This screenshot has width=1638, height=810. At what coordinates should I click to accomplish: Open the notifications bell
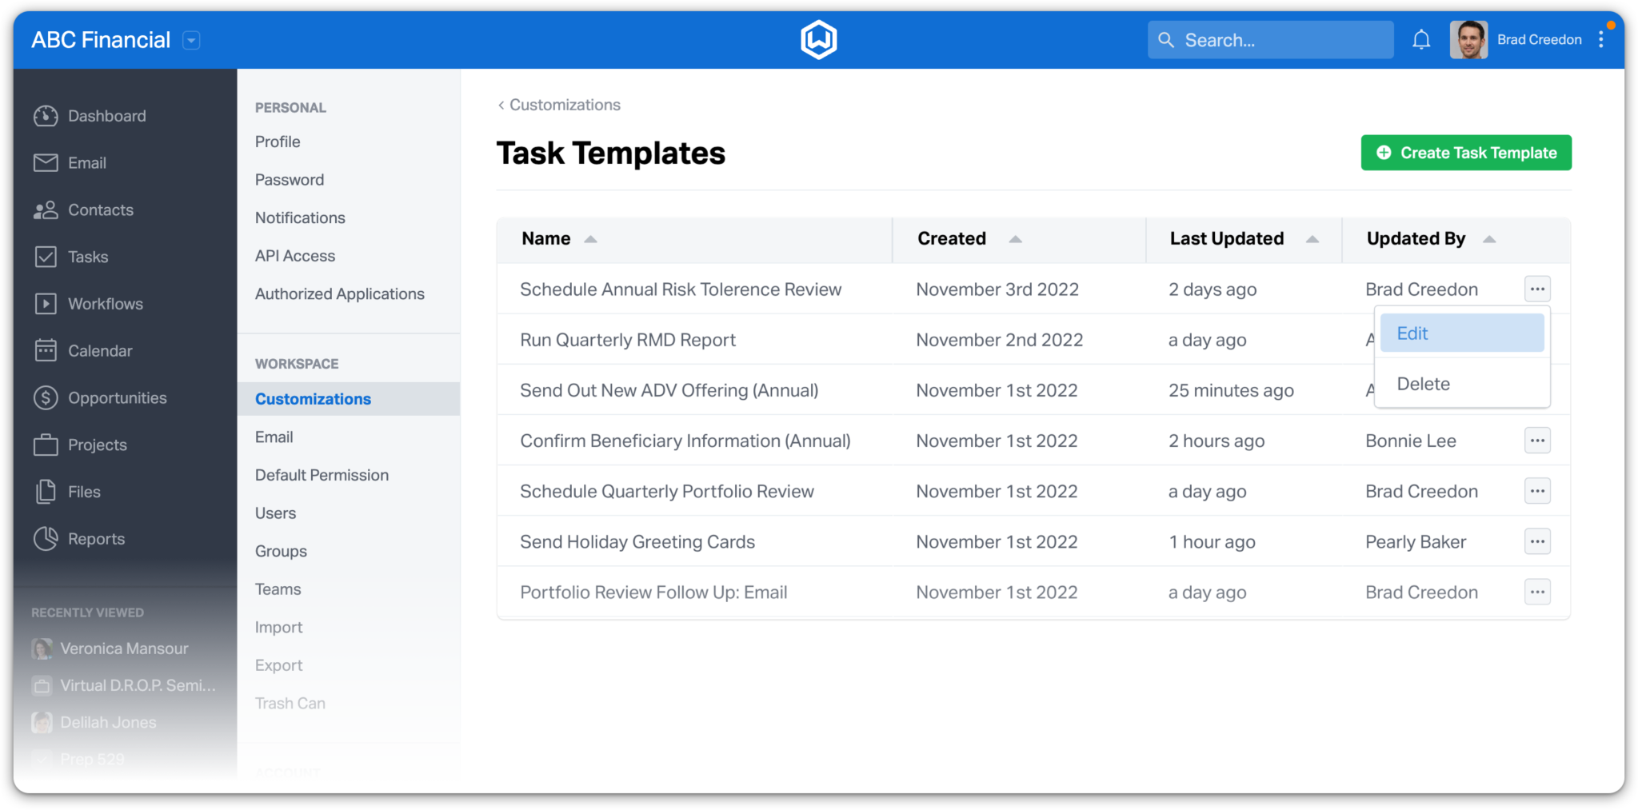(x=1422, y=38)
